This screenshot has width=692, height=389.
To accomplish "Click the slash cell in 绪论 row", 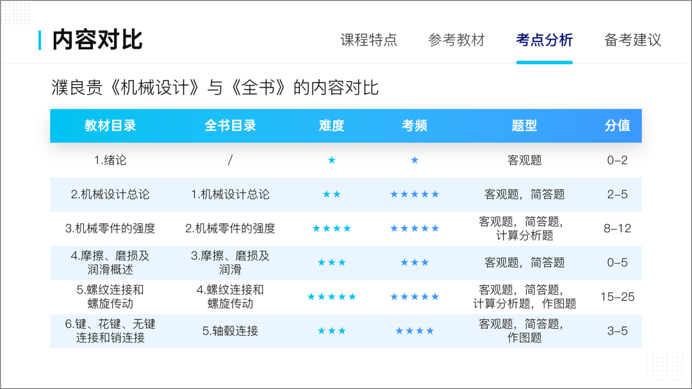I will [x=230, y=160].
